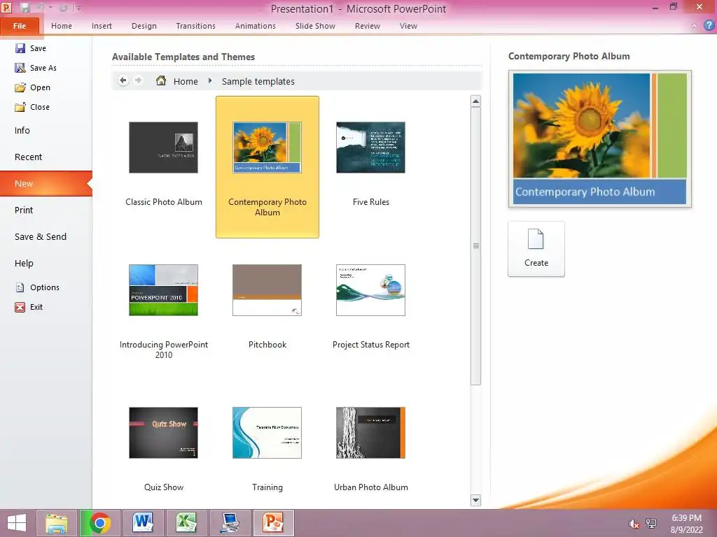Viewport: 717px width, 537px height.
Task: Click the Save As disk icon
Action: point(20,68)
